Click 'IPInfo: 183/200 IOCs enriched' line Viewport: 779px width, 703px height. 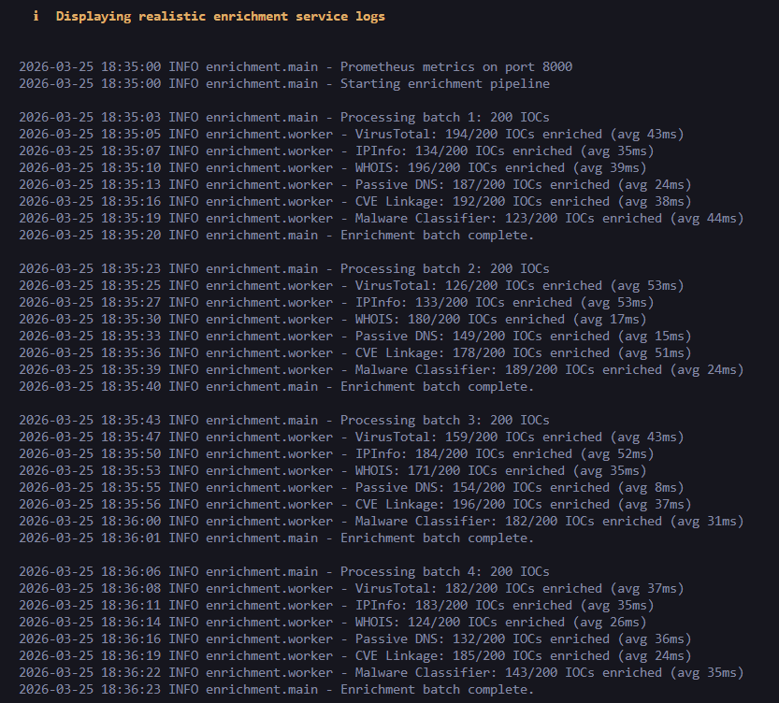(337, 605)
